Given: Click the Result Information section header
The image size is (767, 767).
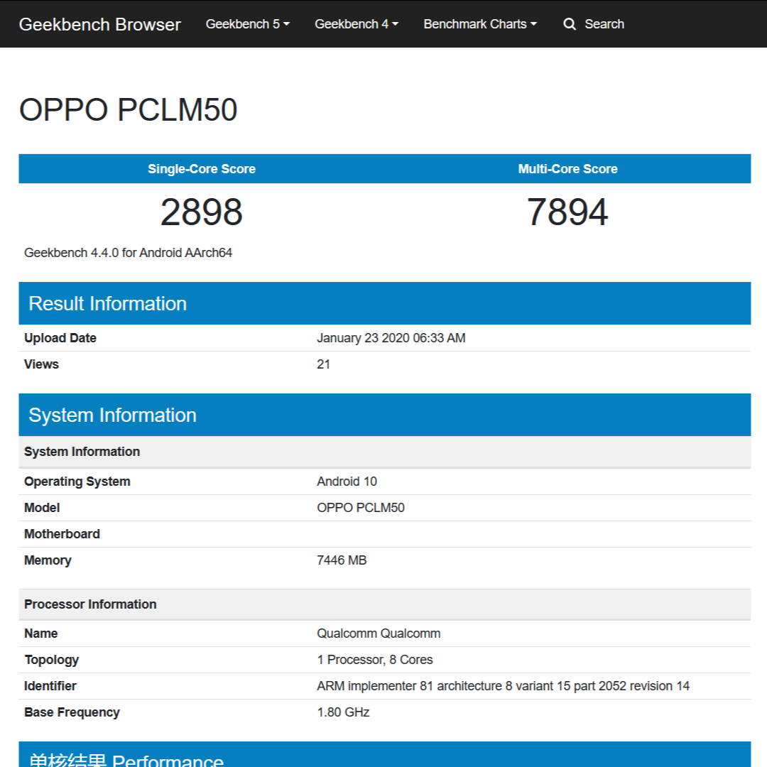Looking at the screenshot, I should [384, 303].
